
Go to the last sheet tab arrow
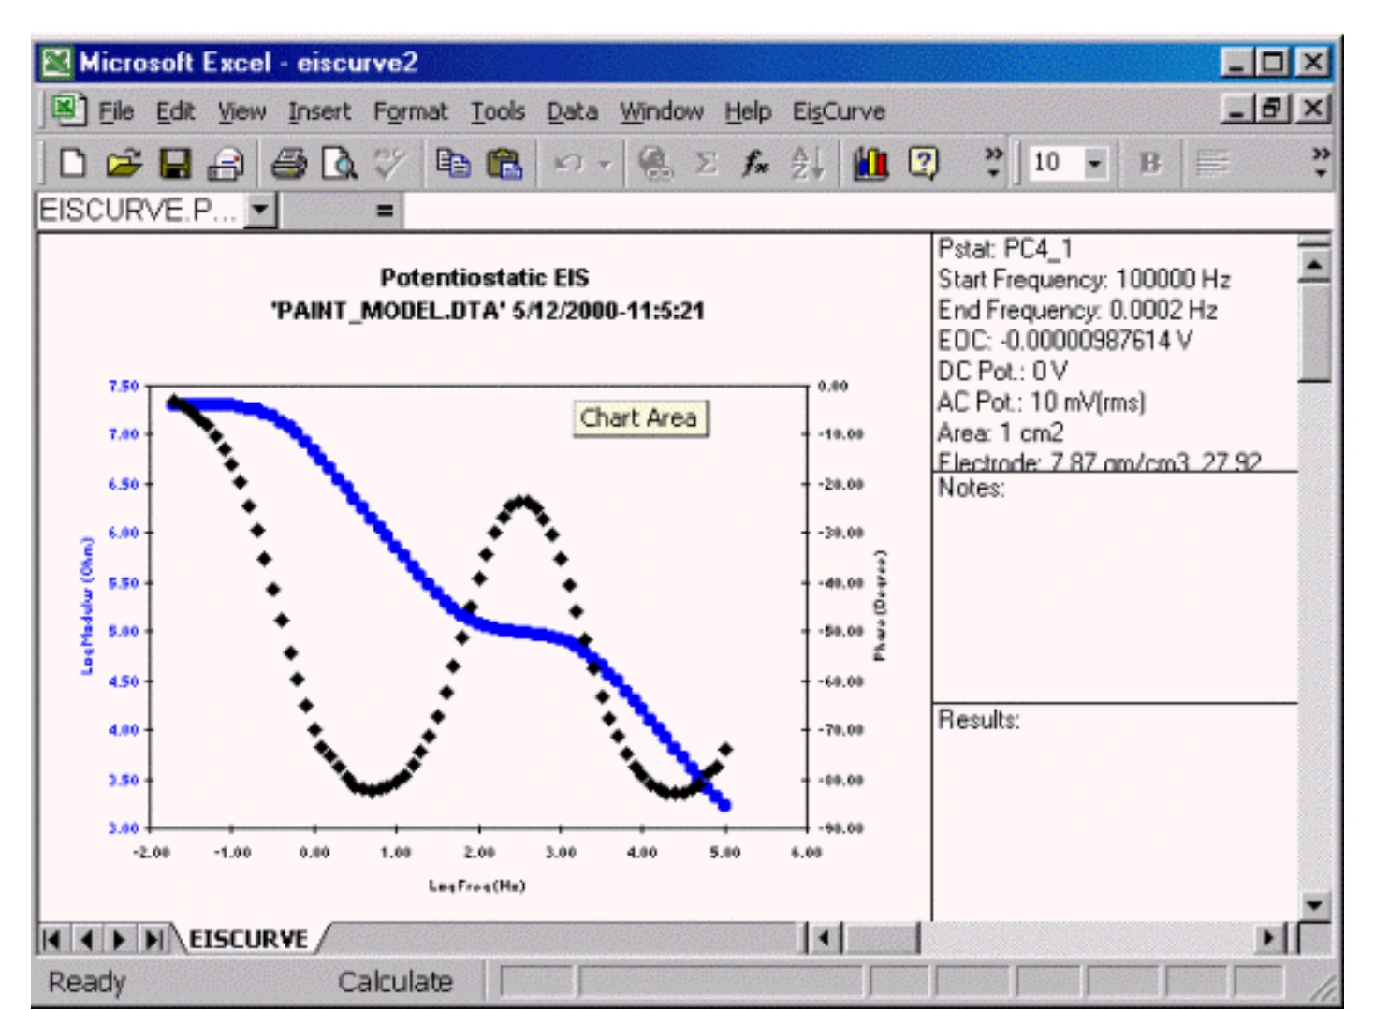point(153,939)
